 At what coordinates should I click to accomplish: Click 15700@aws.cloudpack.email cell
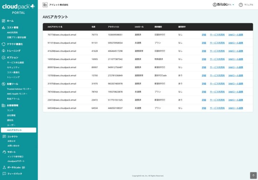[62, 76]
